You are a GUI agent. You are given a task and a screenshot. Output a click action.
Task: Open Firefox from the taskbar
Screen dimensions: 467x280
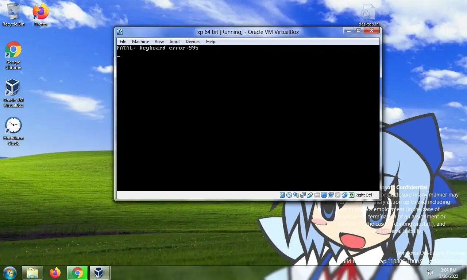pos(55,273)
